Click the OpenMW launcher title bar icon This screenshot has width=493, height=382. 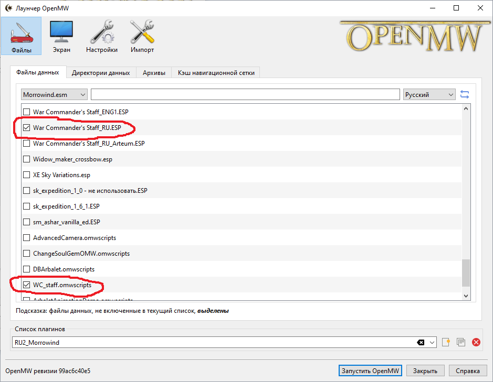click(x=8, y=8)
